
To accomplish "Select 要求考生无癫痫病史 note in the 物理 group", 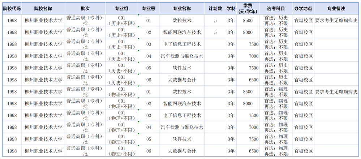I will tap(336, 92).
